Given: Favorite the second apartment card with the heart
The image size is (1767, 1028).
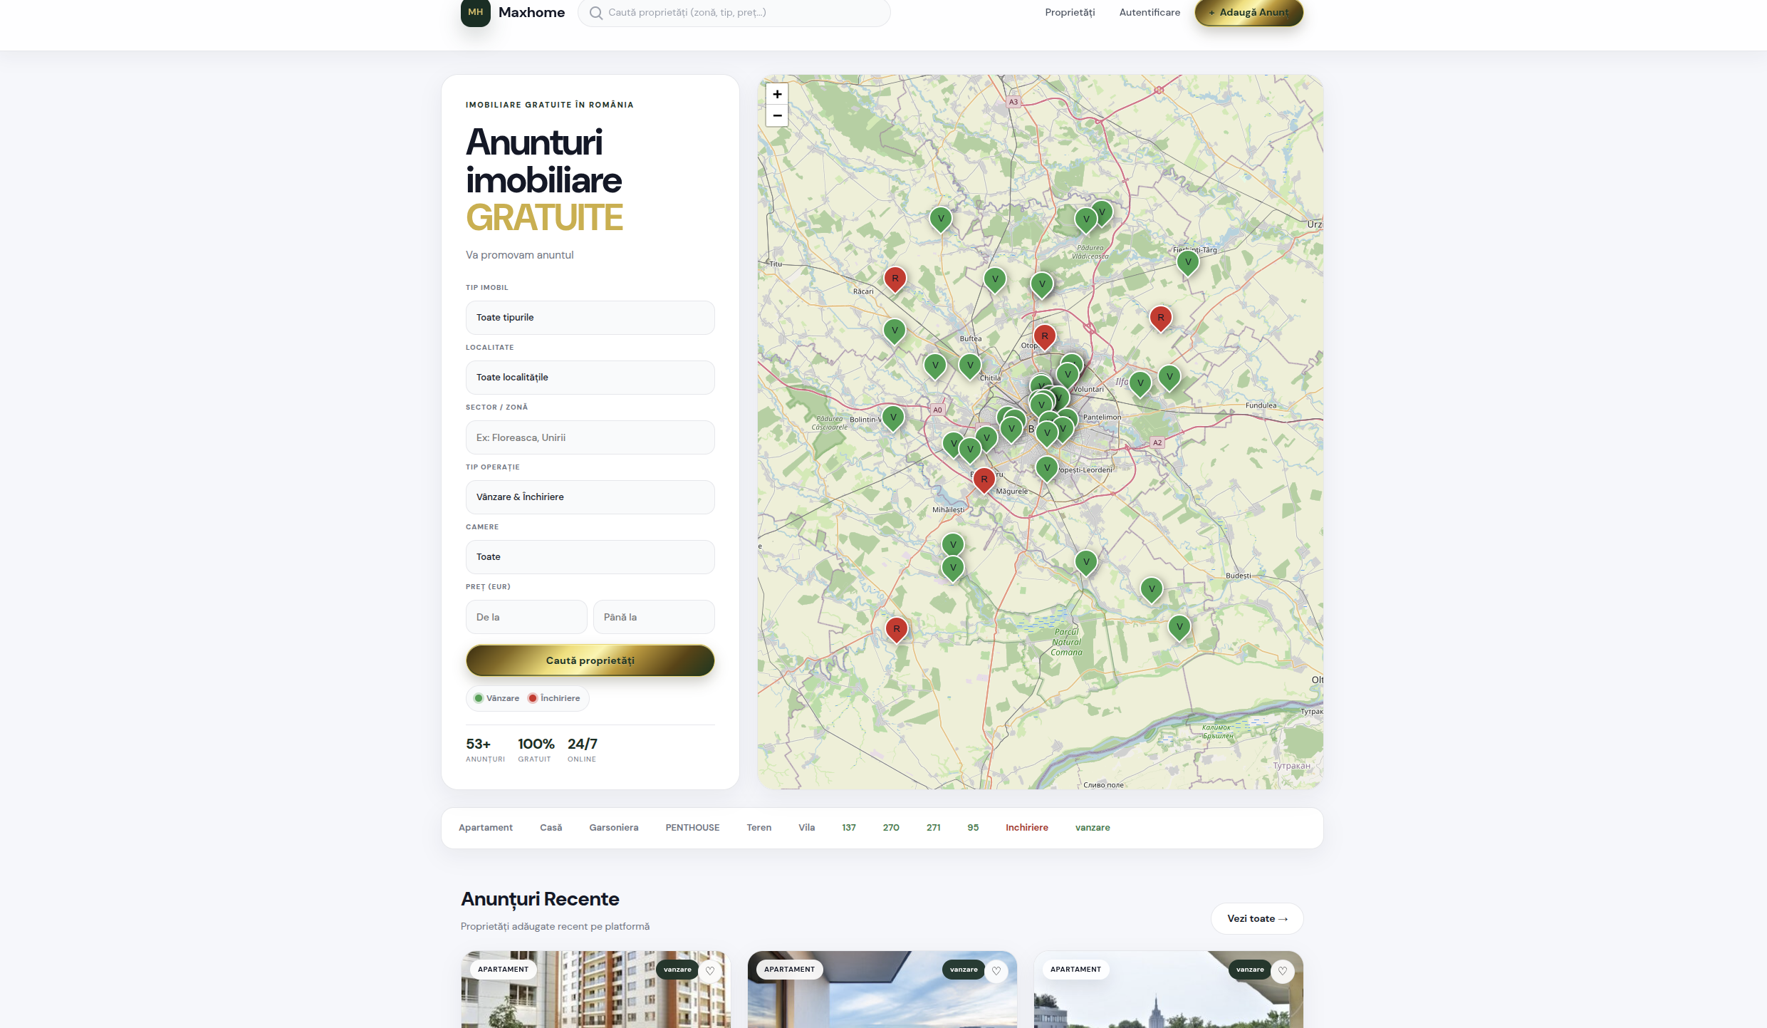Looking at the screenshot, I should [996, 970].
